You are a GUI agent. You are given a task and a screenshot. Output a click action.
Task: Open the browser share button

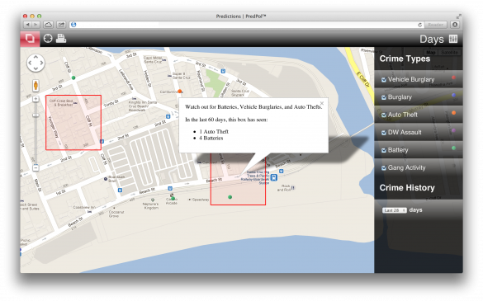coord(61,25)
